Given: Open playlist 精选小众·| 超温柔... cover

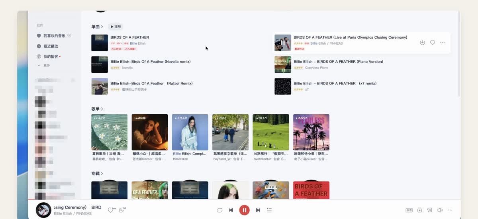Looking at the screenshot, I should (149, 132).
